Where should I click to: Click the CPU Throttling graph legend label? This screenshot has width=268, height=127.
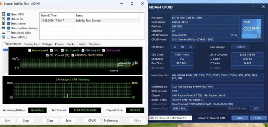click(x=80, y=80)
